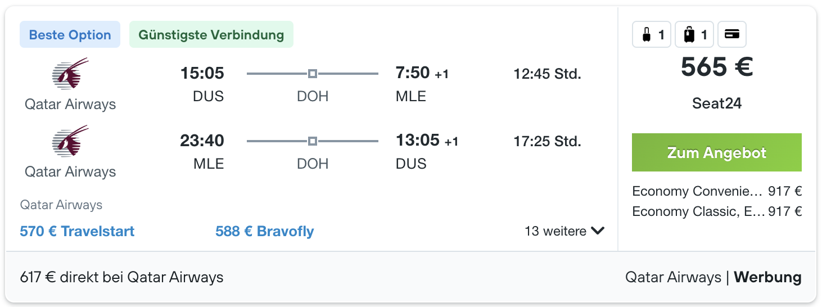Click the credit card payment icon

tap(731, 35)
